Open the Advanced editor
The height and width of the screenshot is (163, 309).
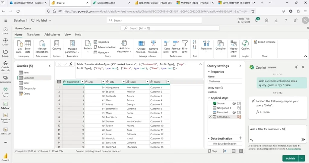coord(105,47)
